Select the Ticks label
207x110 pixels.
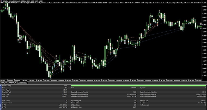click(73, 88)
